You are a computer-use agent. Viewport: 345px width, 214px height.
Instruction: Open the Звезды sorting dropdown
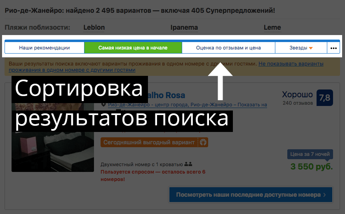pyautogui.click(x=298, y=48)
